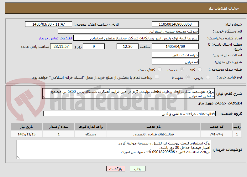247x177 pixels.
Task: Click the service group field فعالیت‌های حرفه‌ای، علمی و فنی
Action: tap(129, 114)
